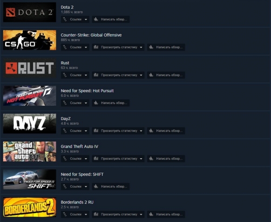Expand the Ссылки dropdown for Need for Speed: SHIFT
Screen dimensions: 271x222
click(75, 187)
